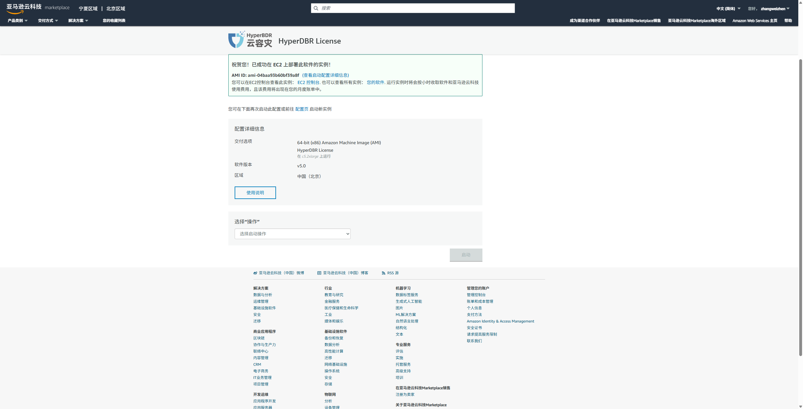Click the HyperBDR product logo
803x409 pixels.
(250, 40)
